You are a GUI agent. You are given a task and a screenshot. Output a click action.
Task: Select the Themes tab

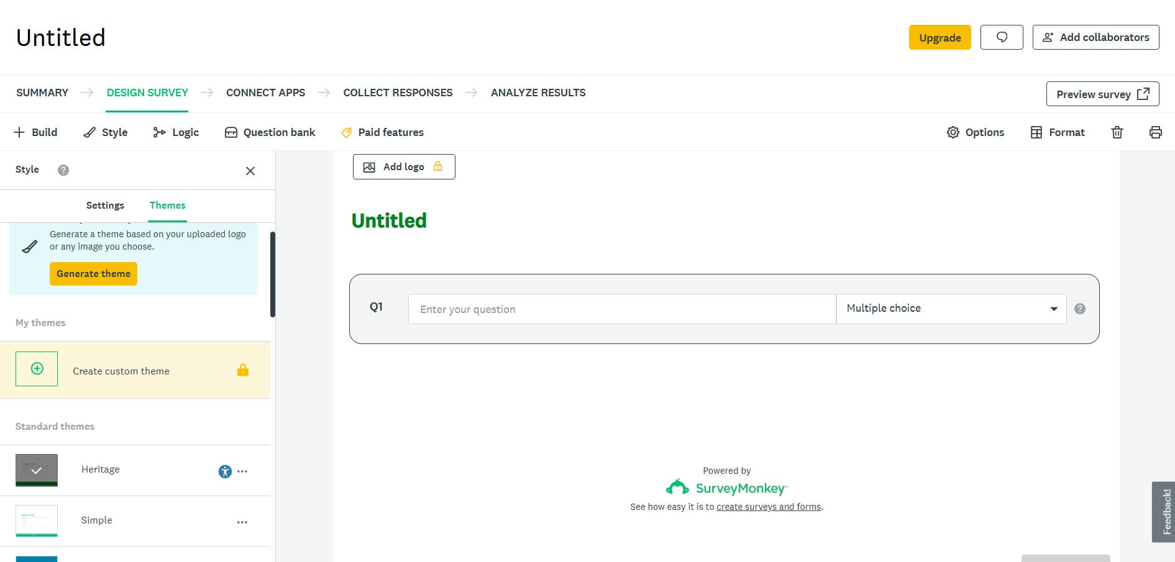coord(168,206)
